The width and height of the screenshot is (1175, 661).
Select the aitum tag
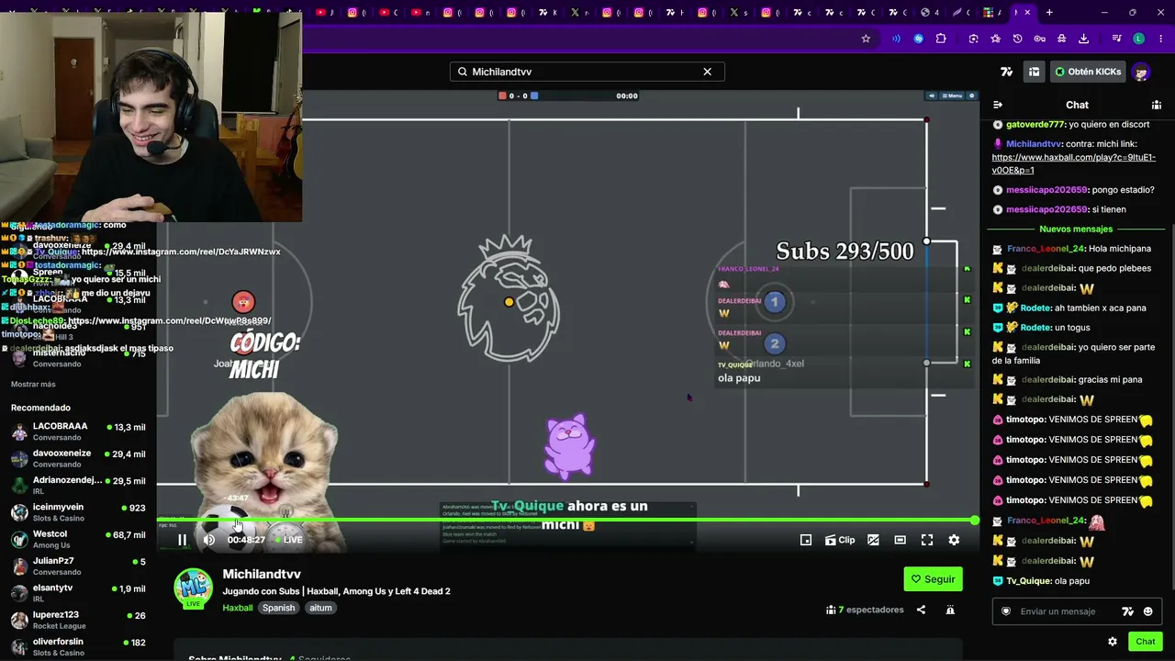point(320,608)
